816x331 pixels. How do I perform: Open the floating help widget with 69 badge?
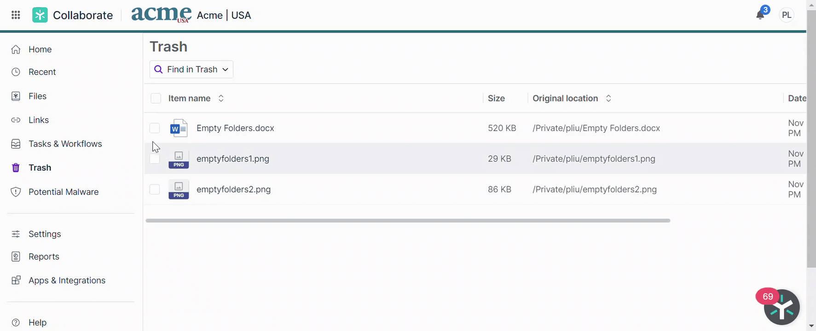point(781,307)
